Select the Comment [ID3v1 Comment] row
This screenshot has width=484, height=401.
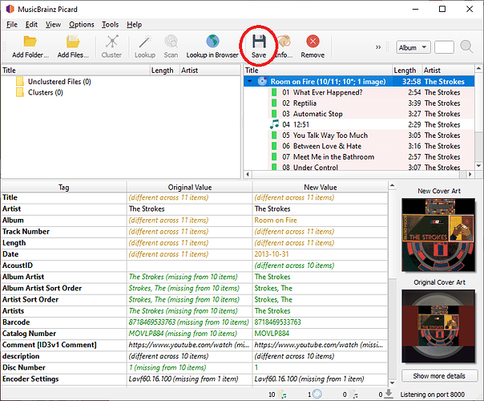pos(195,345)
